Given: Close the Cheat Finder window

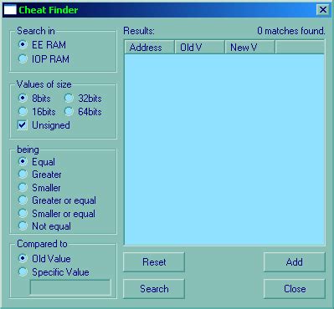Looking at the screenshot, I should tap(323, 10).
